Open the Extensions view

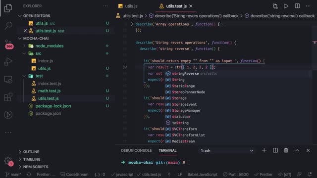[x=8, y=97]
